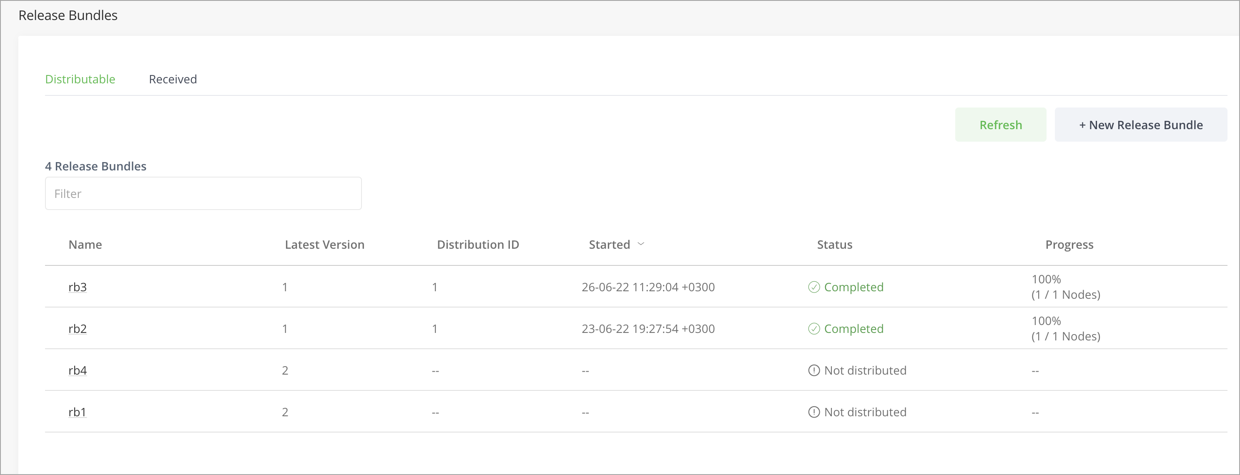Image resolution: width=1240 pixels, height=475 pixels.
Task: Open the rb2 release bundle link
Action: pyautogui.click(x=78, y=329)
